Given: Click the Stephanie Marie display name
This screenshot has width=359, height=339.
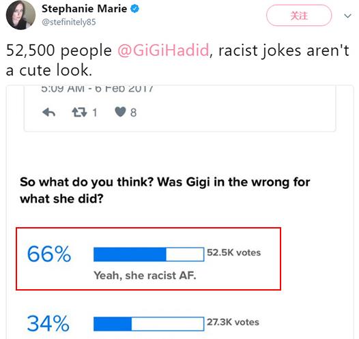Looking at the screenshot, I should point(84,9).
